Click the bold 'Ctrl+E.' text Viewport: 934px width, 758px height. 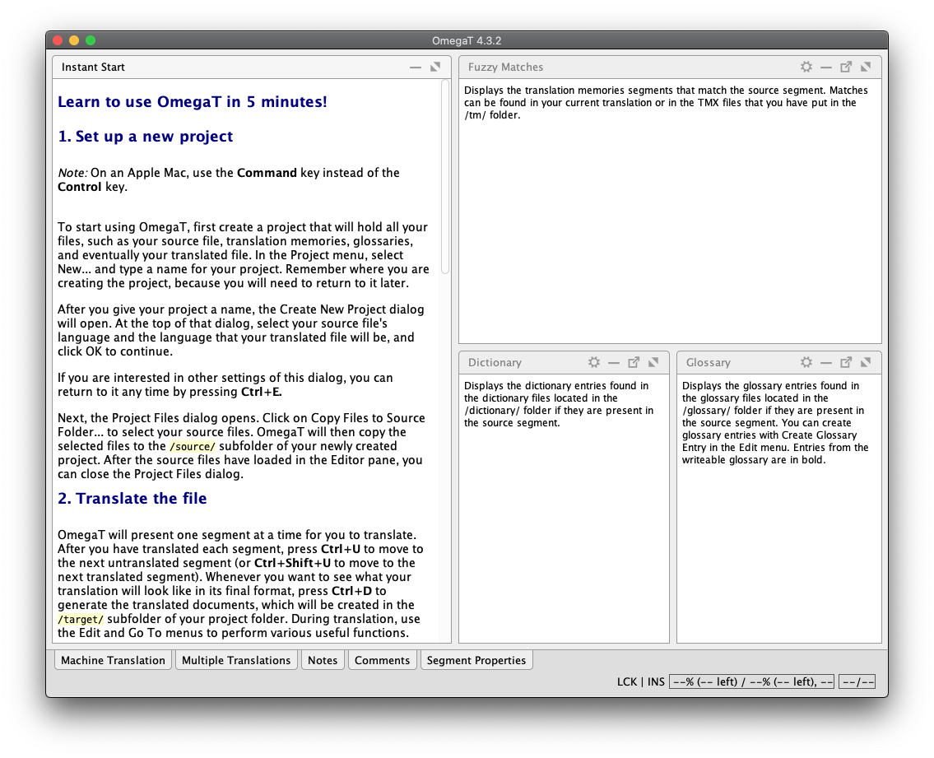click(x=262, y=392)
